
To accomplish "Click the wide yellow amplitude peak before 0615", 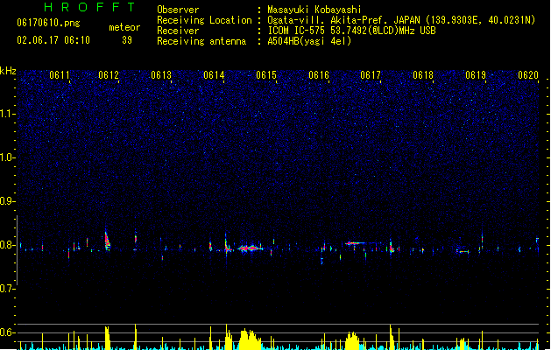I will [250, 339].
